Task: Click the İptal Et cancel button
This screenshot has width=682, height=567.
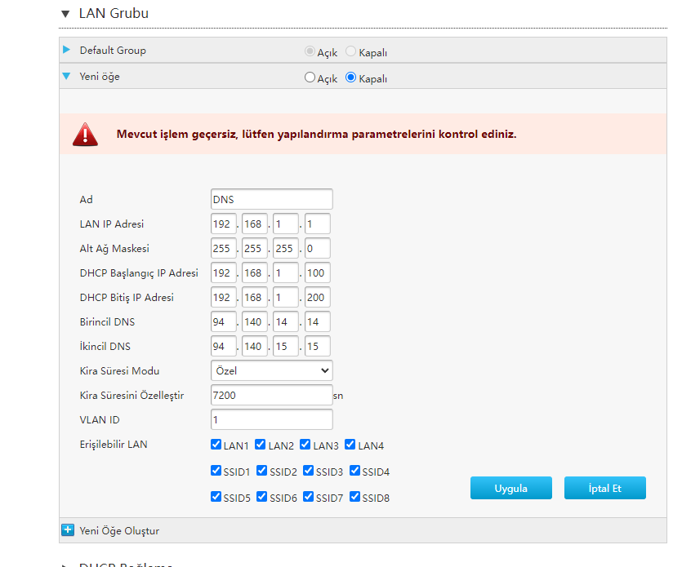Action: coord(605,488)
